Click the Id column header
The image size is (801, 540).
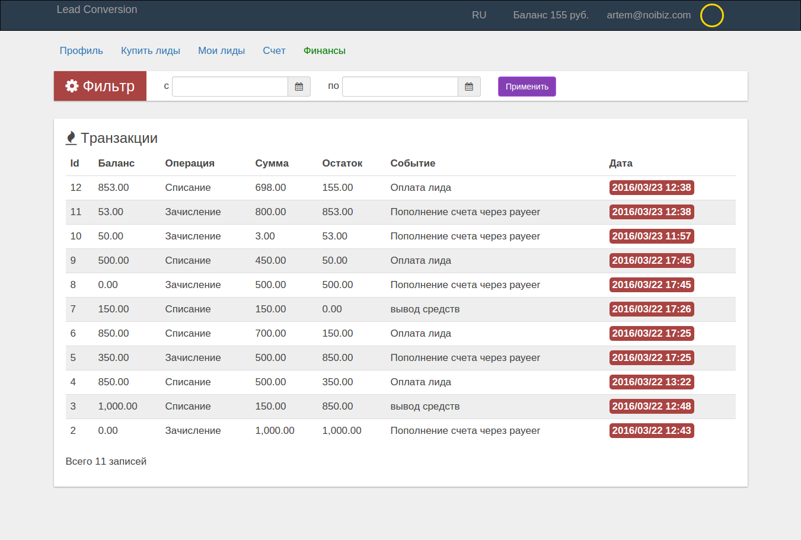tap(75, 164)
